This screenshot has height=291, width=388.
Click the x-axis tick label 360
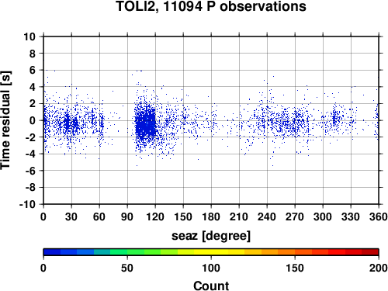point(379,217)
